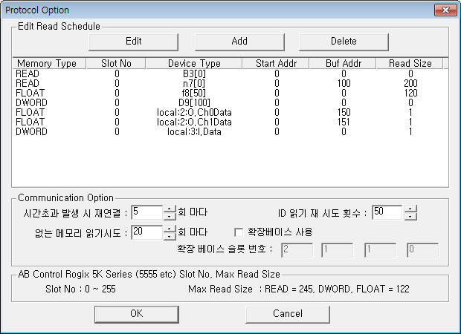This screenshot has width=461, height=334.
Task: Sort by Memory Type column header
Action: coord(46,63)
